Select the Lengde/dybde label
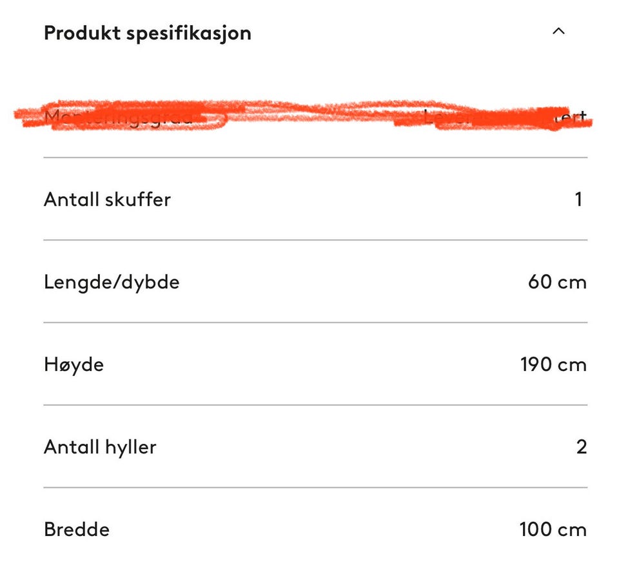 112,282
